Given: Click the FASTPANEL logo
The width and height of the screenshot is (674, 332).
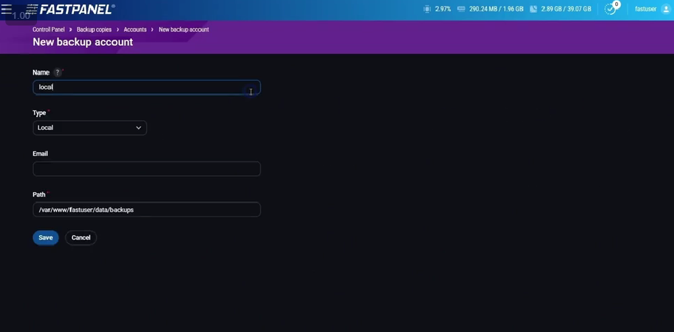Looking at the screenshot, I should click(71, 9).
